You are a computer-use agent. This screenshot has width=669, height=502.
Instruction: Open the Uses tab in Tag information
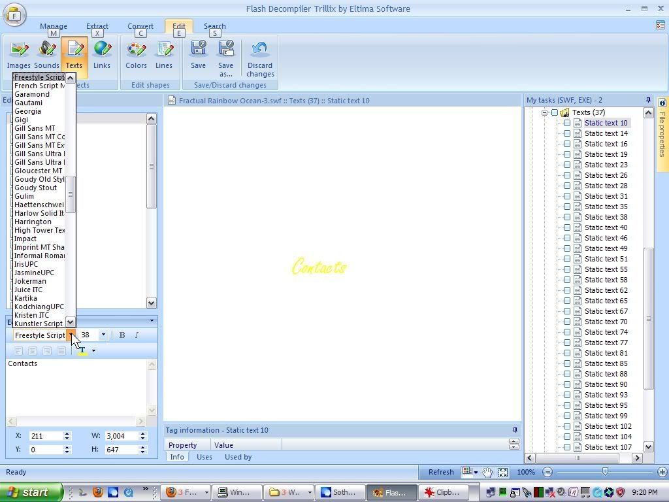pyautogui.click(x=204, y=457)
